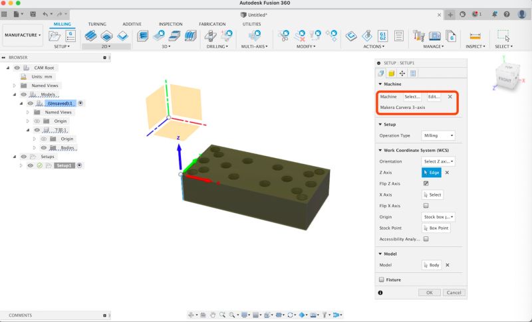Click the Post Process G1 G2 icon
Viewport: 532px width, 322px height.
(x=383, y=36)
